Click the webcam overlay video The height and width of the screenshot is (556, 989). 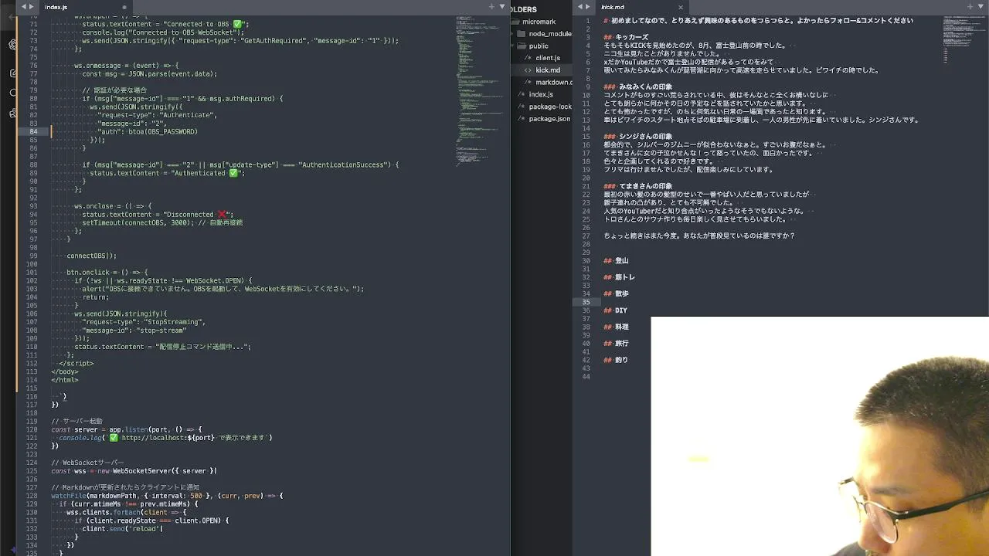[x=820, y=436]
